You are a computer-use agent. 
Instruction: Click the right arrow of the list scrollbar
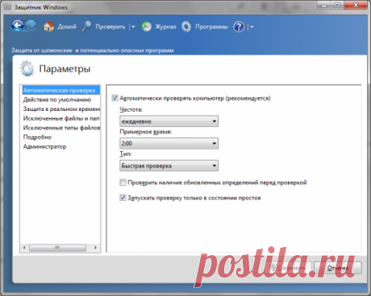pos(95,248)
